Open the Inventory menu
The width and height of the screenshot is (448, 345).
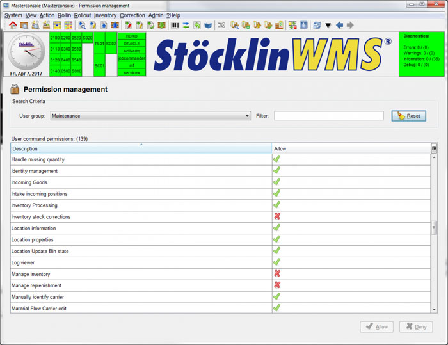(106, 15)
